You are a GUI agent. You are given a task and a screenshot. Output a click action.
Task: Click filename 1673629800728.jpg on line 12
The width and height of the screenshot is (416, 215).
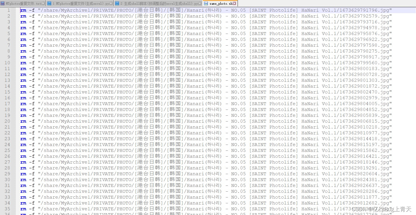[x=364, y=74]
